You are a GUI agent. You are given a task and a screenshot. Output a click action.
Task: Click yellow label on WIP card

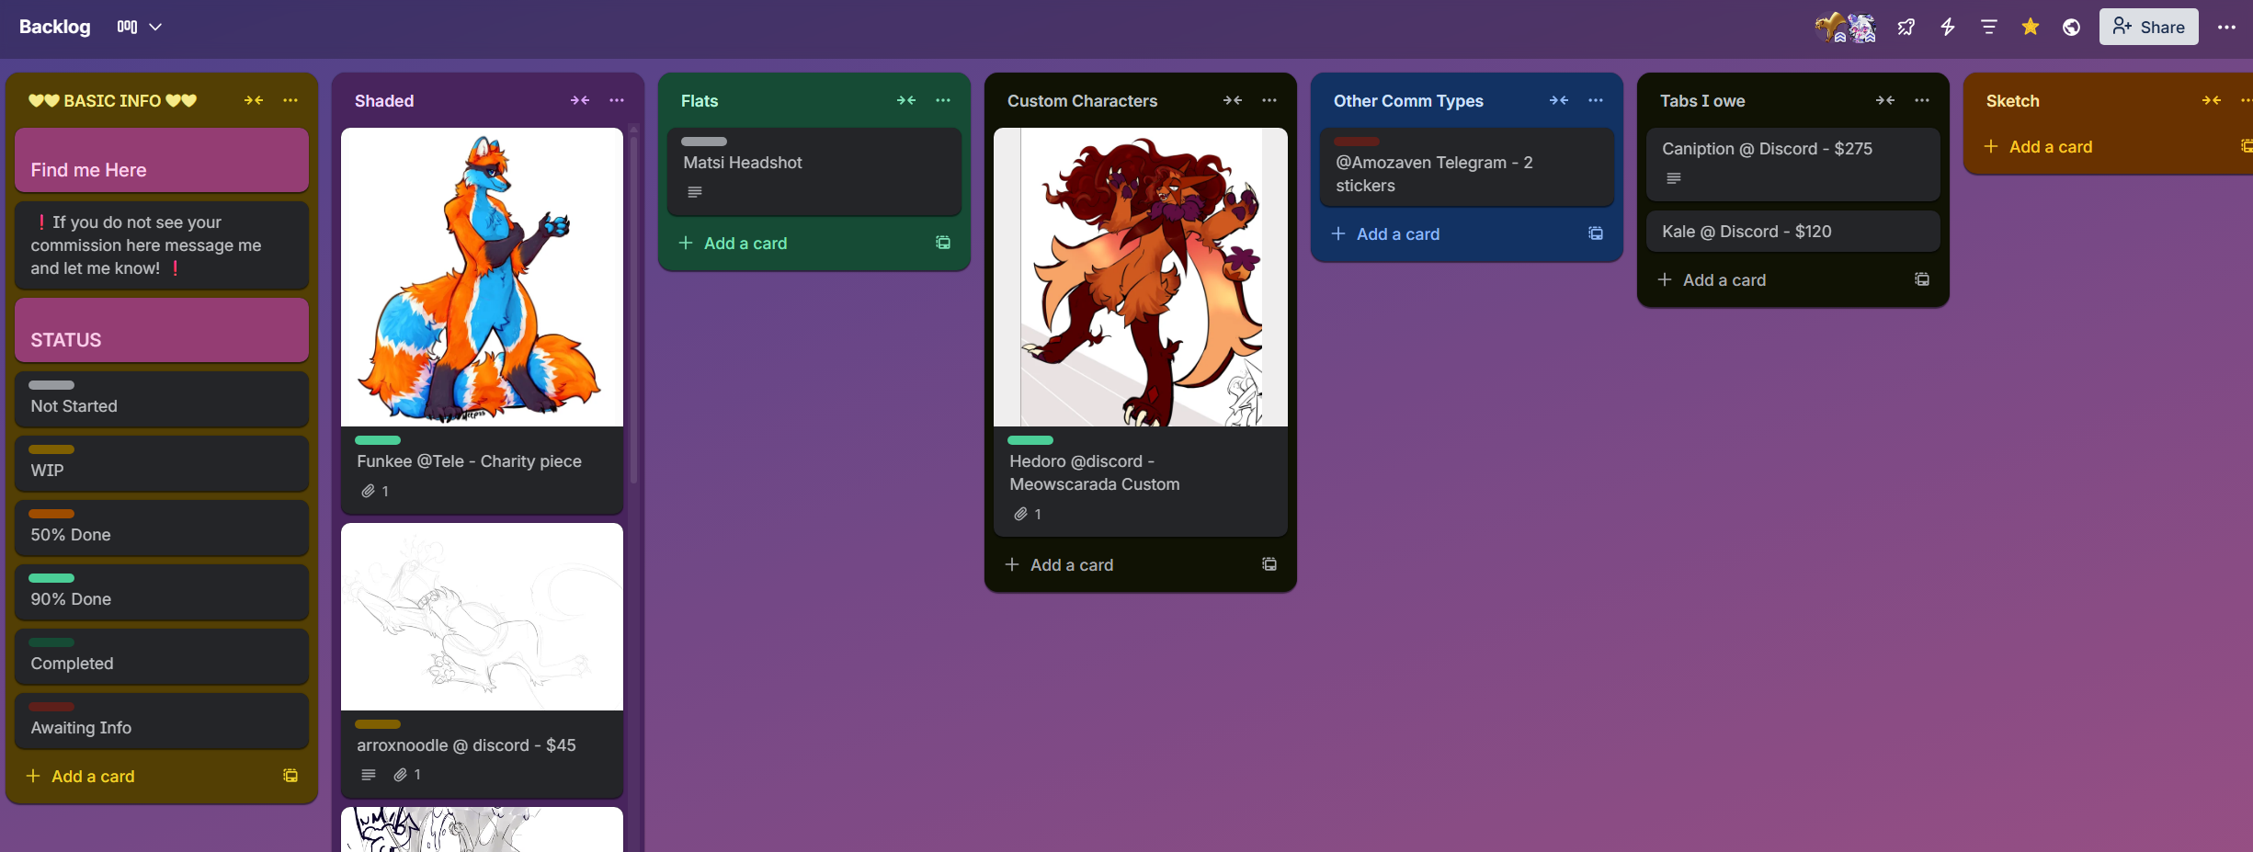(x=51, y=449)
